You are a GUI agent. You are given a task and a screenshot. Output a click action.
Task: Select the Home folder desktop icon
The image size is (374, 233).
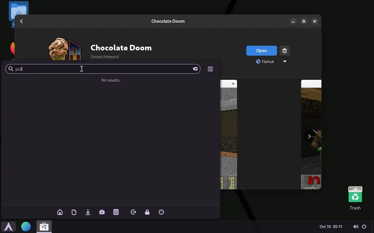point(19,12)
